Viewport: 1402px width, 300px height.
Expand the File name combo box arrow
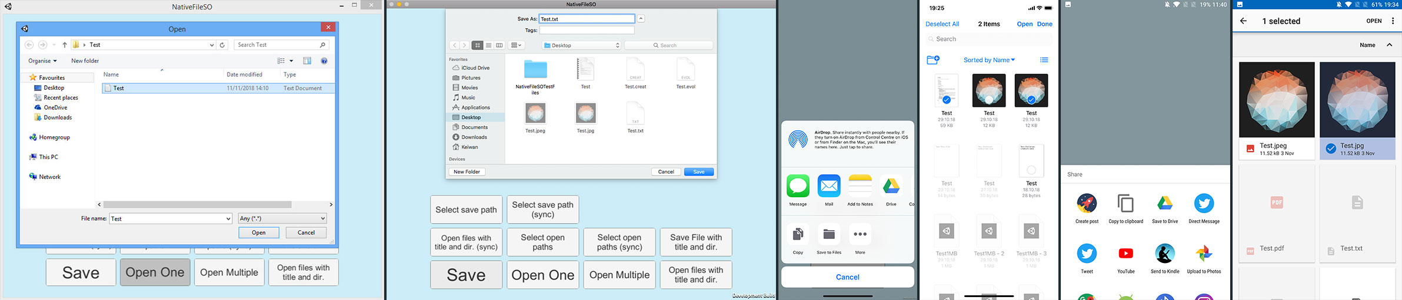pos(228,218)
